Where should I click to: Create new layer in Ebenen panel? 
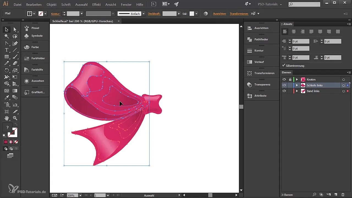335,194
